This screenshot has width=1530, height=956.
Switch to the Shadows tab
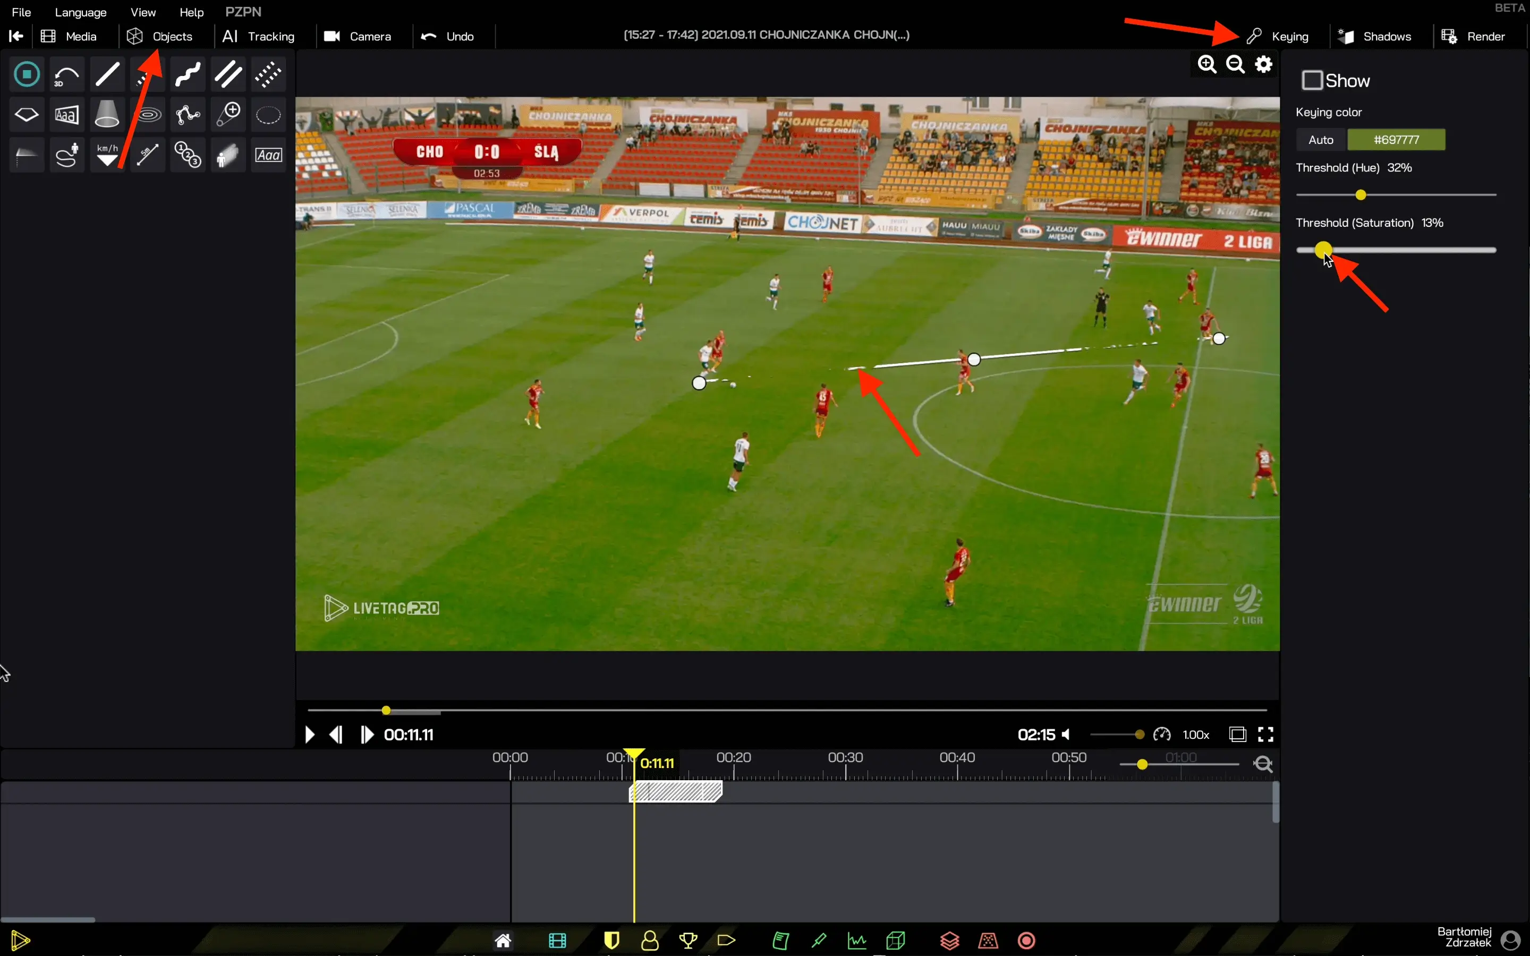tap(1375, 37)
